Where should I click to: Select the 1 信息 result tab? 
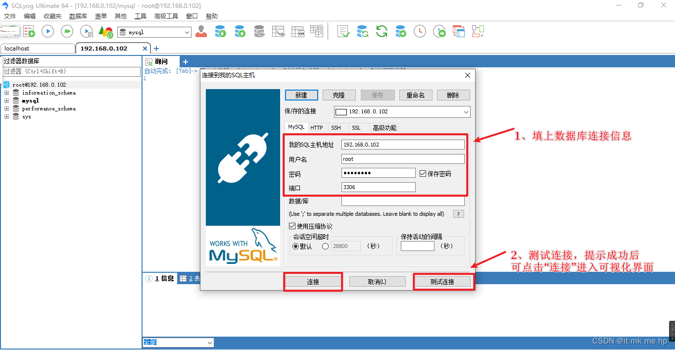[x=160, y=278]
